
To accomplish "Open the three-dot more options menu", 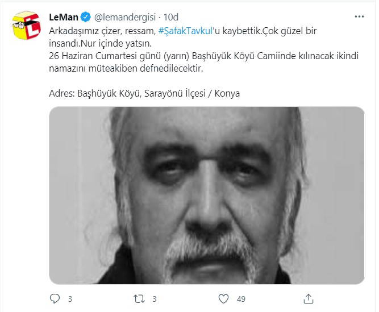I will pos(359,16).
